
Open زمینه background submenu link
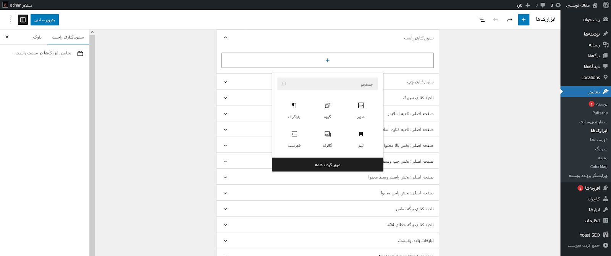coord(603,158)
